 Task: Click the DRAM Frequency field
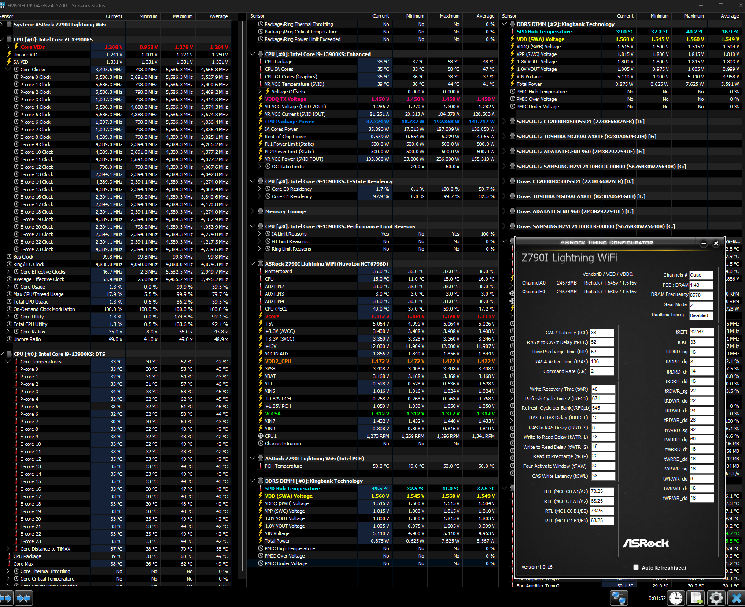pos(701,295)
